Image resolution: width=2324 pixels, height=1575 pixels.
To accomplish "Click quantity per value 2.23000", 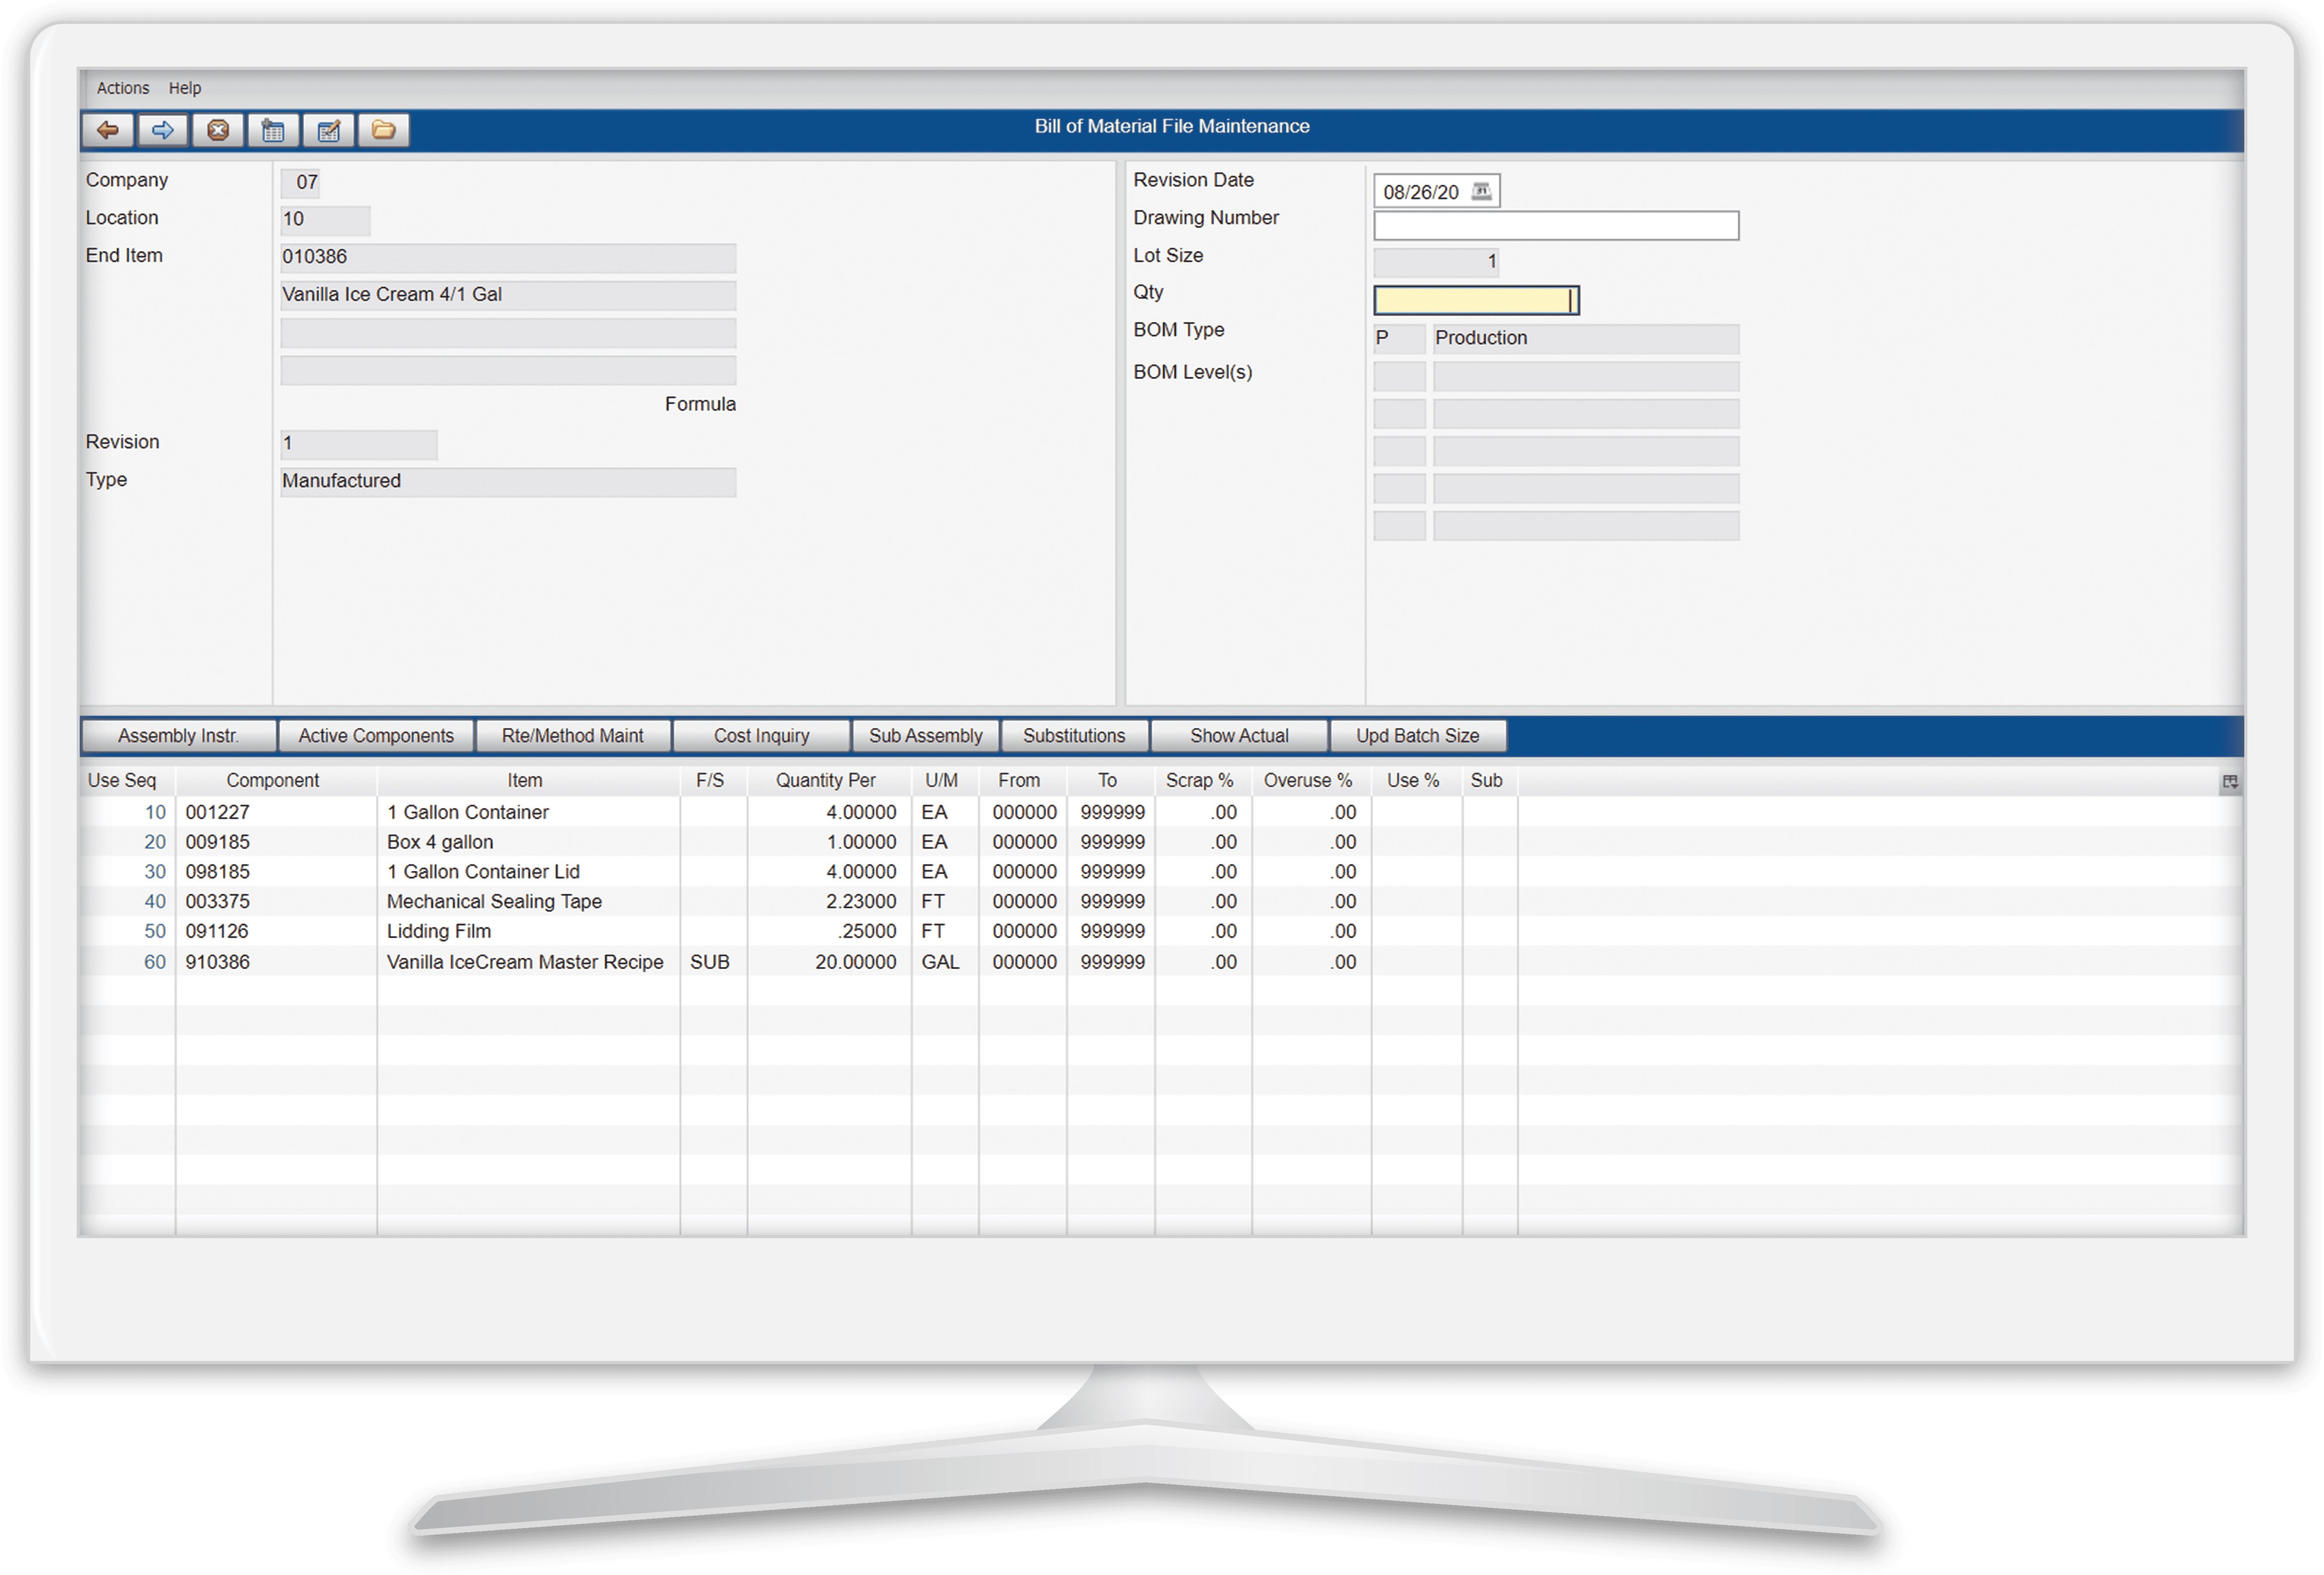I will coord(861,903).
